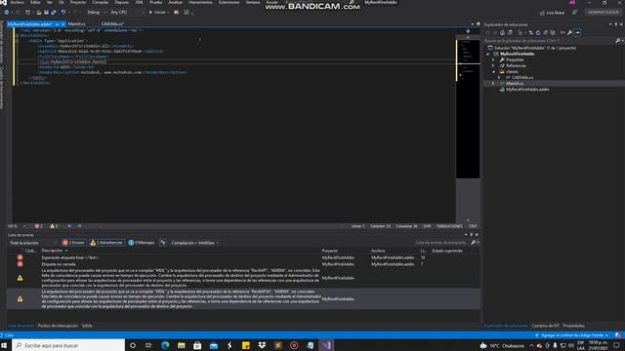Open the Depurar menu
This screenshot has height=351, width=625.
click(x=121, y=2)
